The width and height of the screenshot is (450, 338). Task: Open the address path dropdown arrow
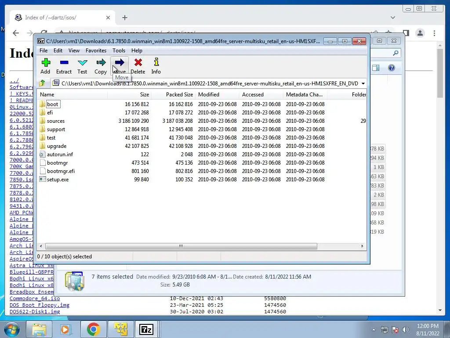pos(363,84)
